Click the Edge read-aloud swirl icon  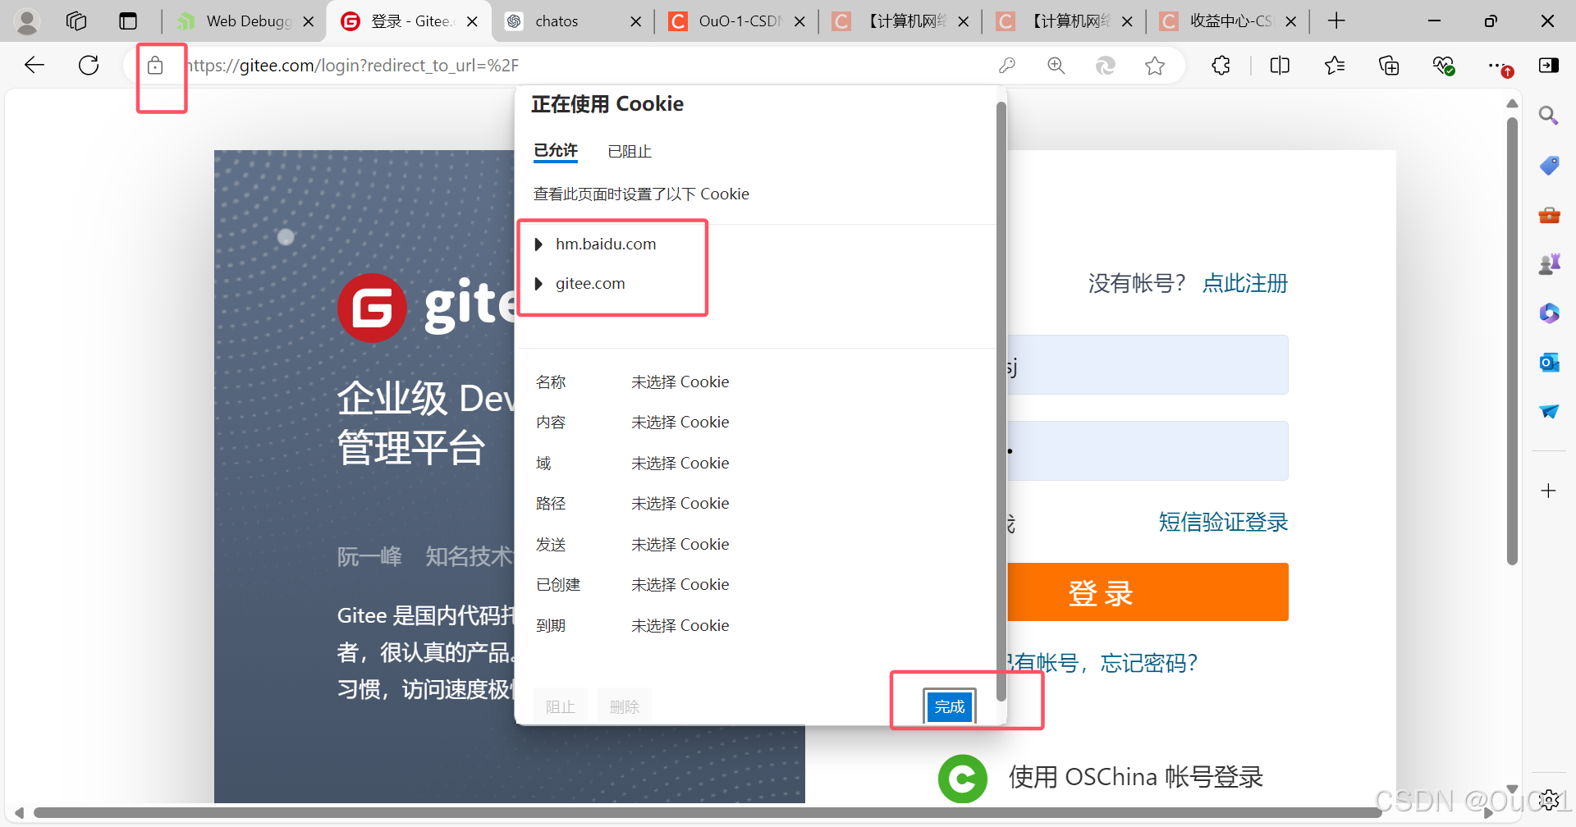(1106, 66)
